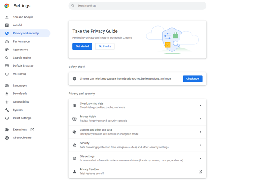Click the About Chrome logo icon
Screen dimensions: 254x188
(x=7, y=138)
